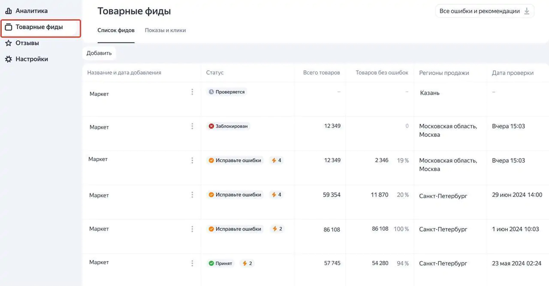Click download icon in Все ошибки и рекомендации
The image size is (549, 286).
527,11
